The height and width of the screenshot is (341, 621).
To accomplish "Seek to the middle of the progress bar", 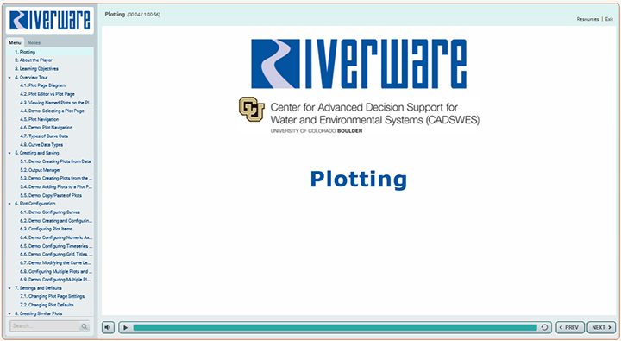I will coord(335,327).
